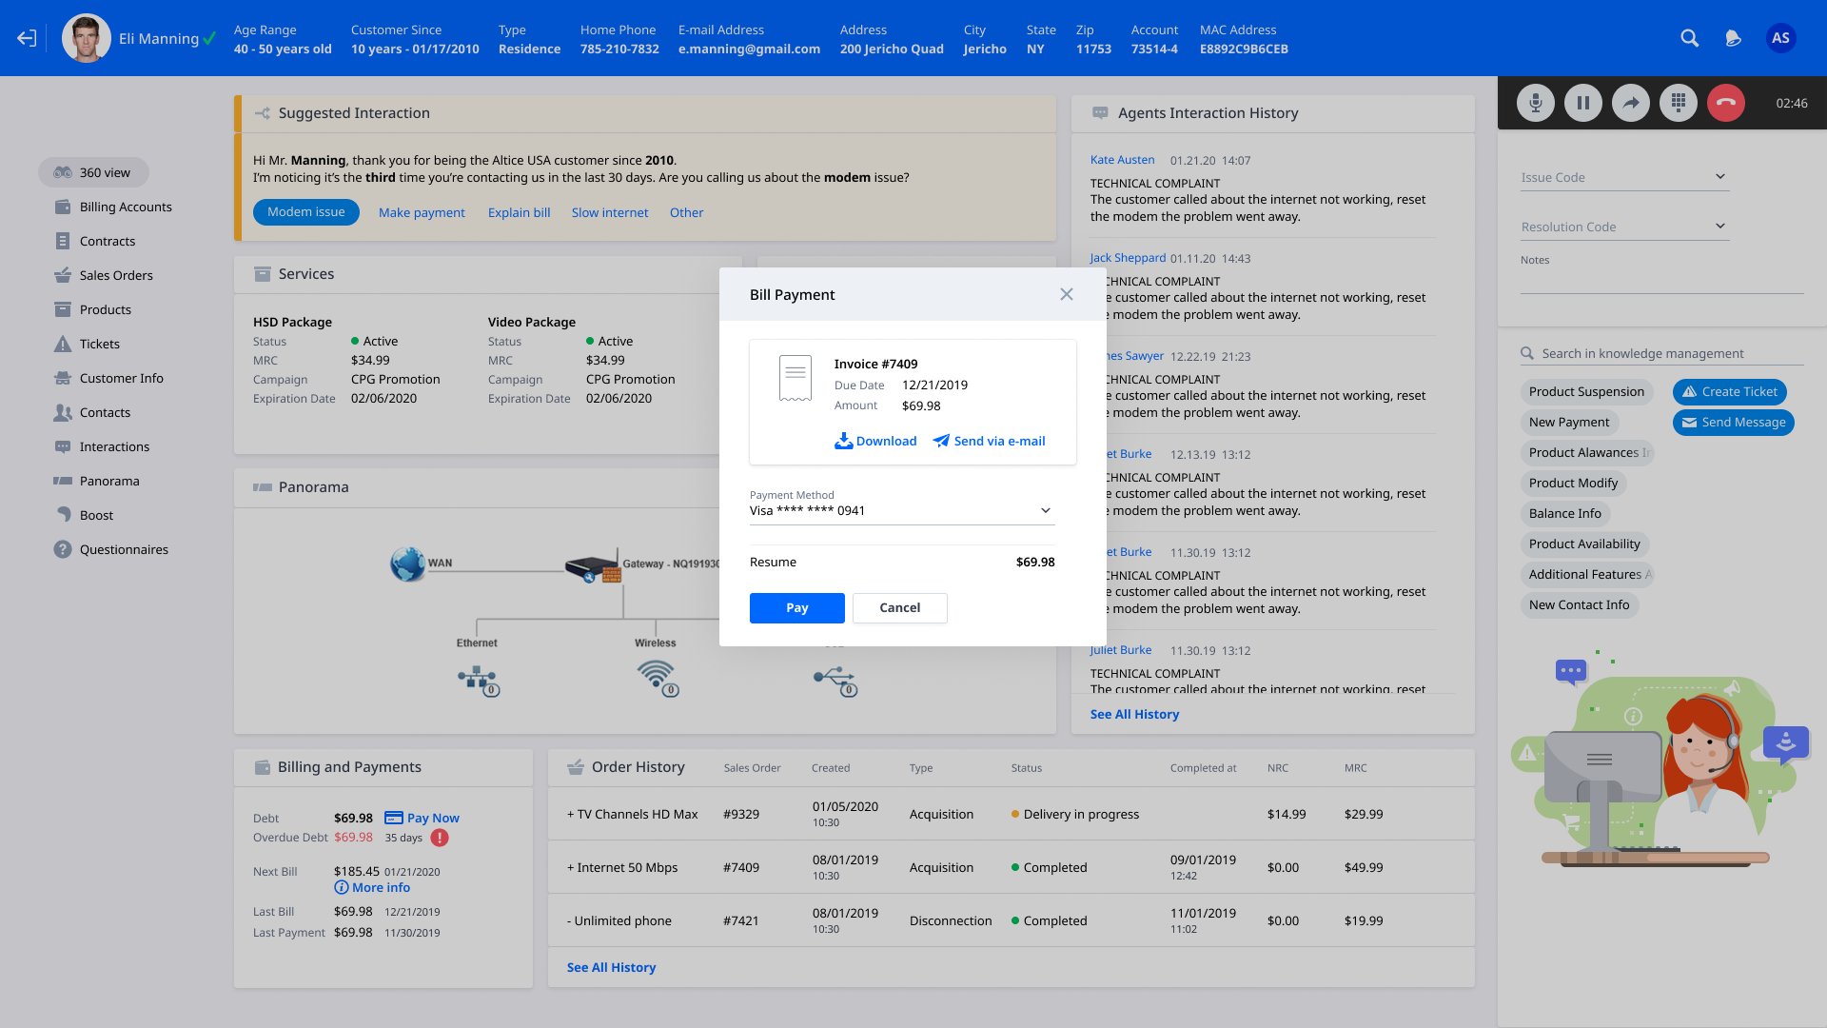Click the Customer Info sidebar icon

coord(63,378)
